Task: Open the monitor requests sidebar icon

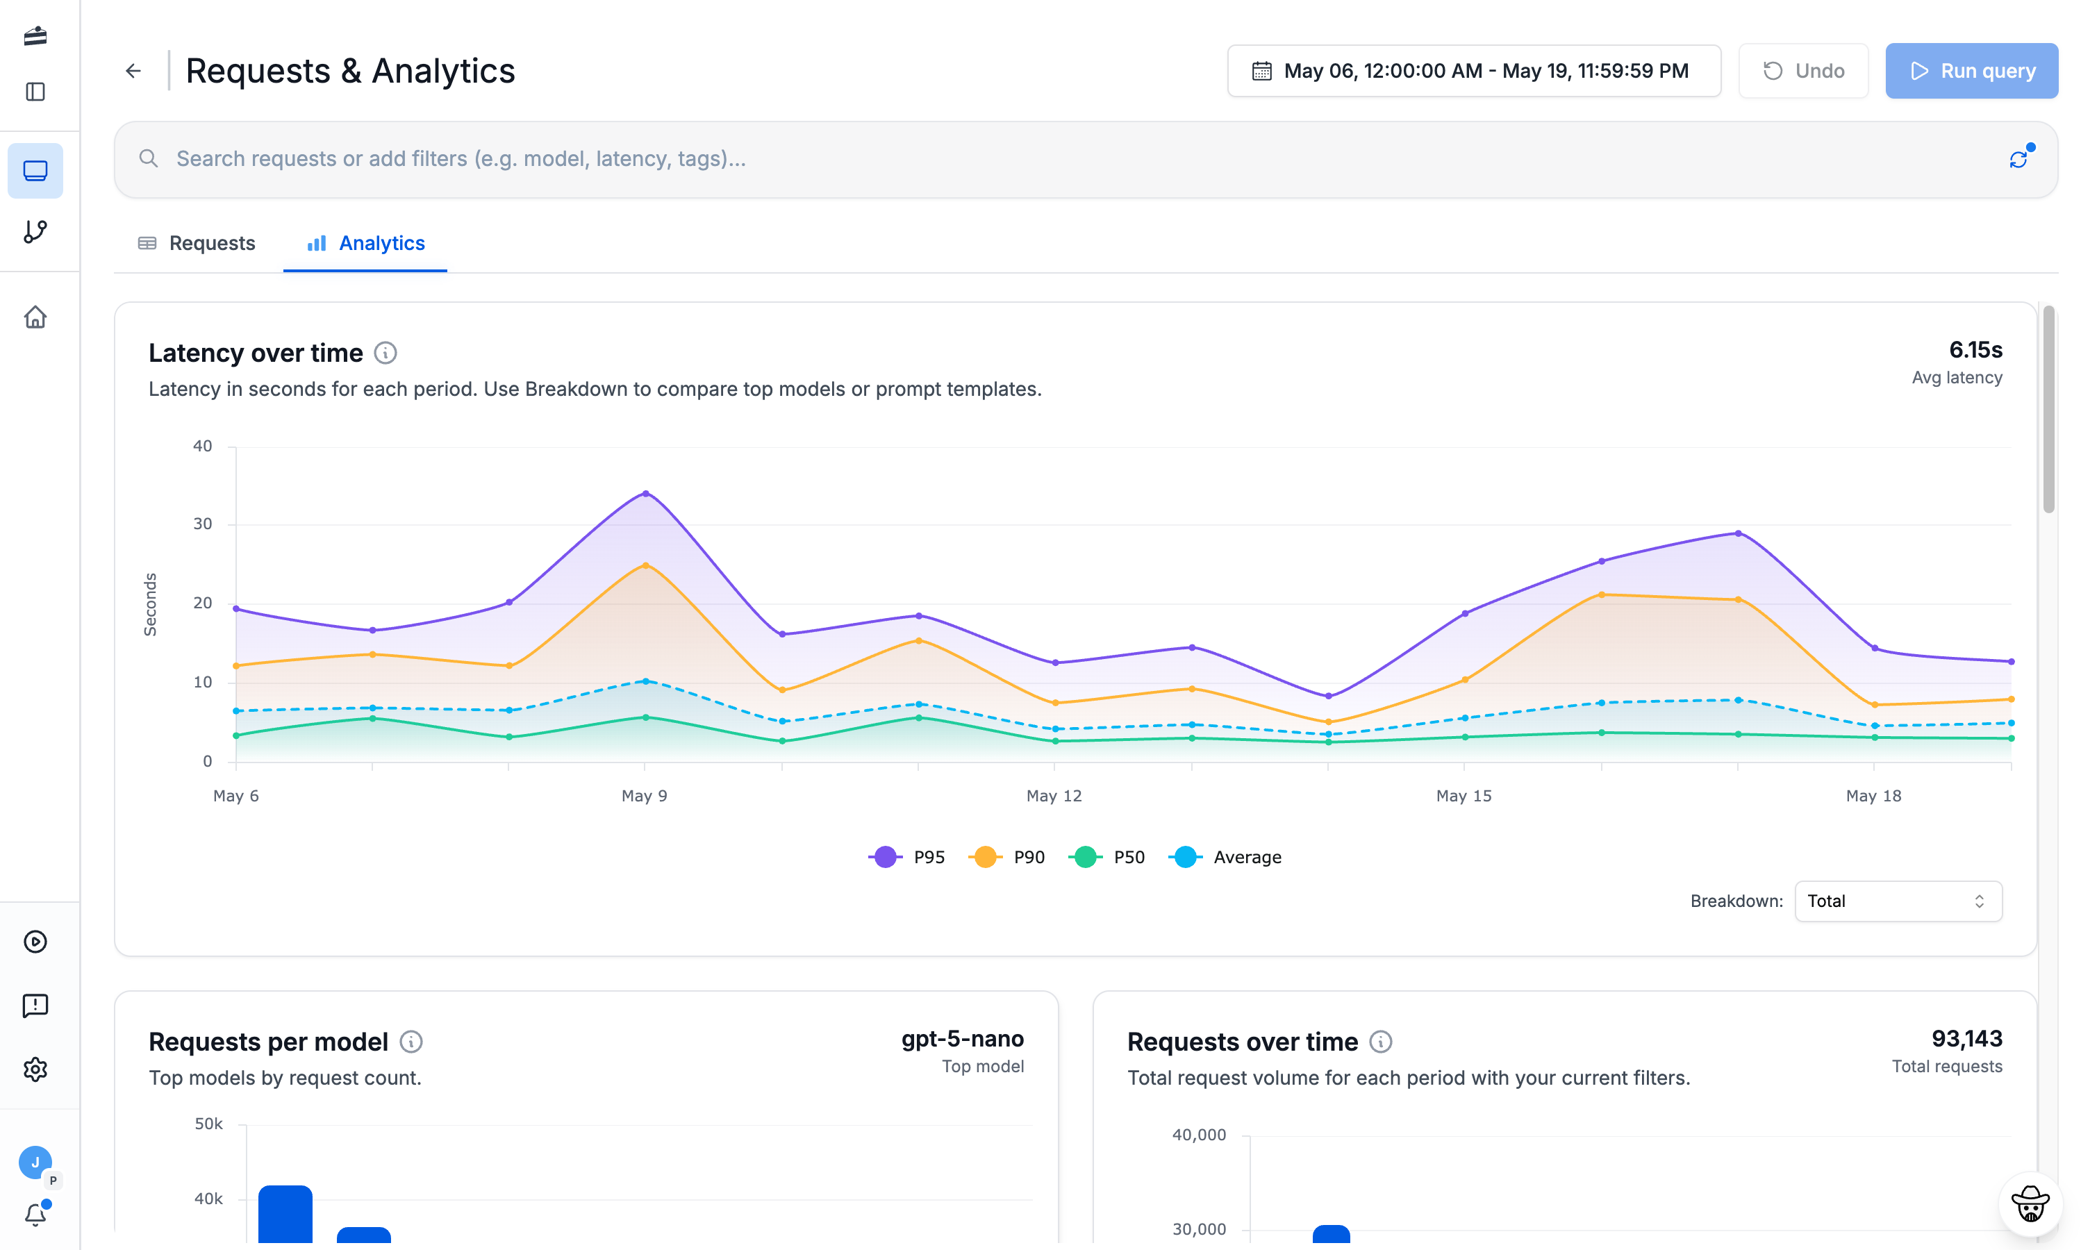Action: tap(35, 170)
